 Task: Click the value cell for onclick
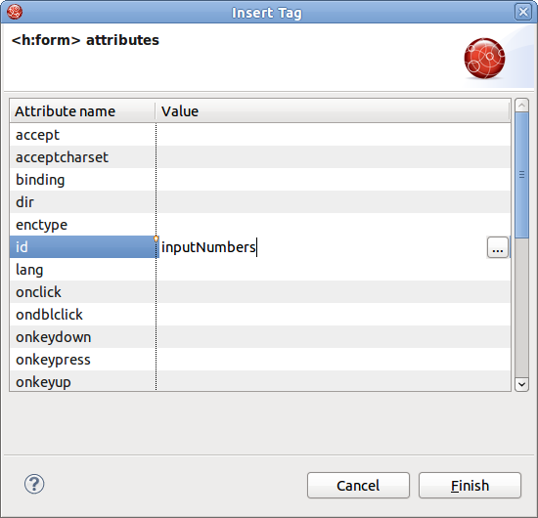click(x=334, y=291)
